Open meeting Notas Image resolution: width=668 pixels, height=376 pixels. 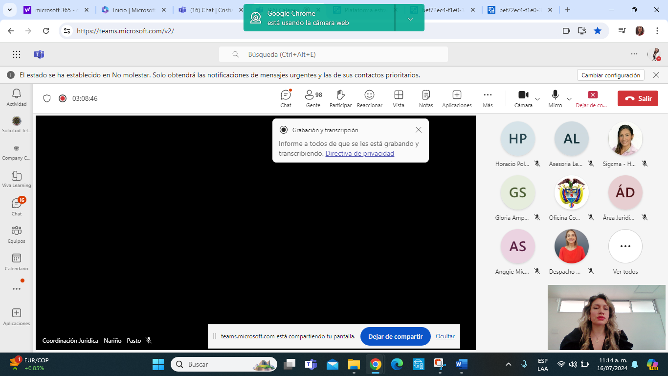(x=426, y=98)
